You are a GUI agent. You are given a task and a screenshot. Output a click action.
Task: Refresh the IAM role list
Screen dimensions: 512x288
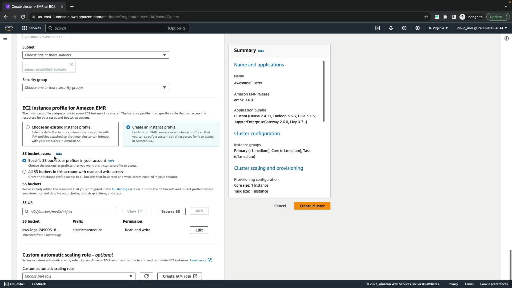(x=146, y=276)
